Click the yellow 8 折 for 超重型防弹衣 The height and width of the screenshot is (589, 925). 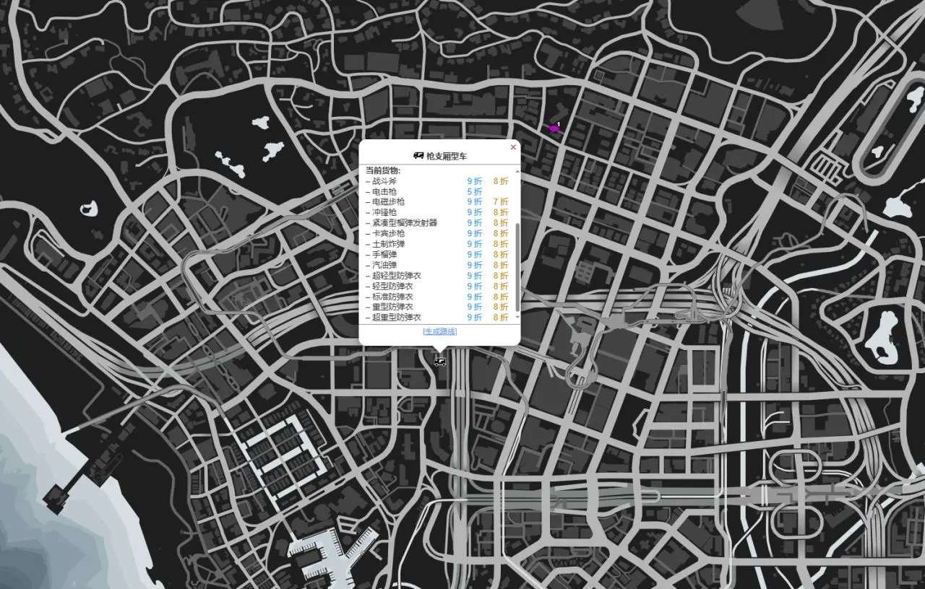[x=501, y=318]
